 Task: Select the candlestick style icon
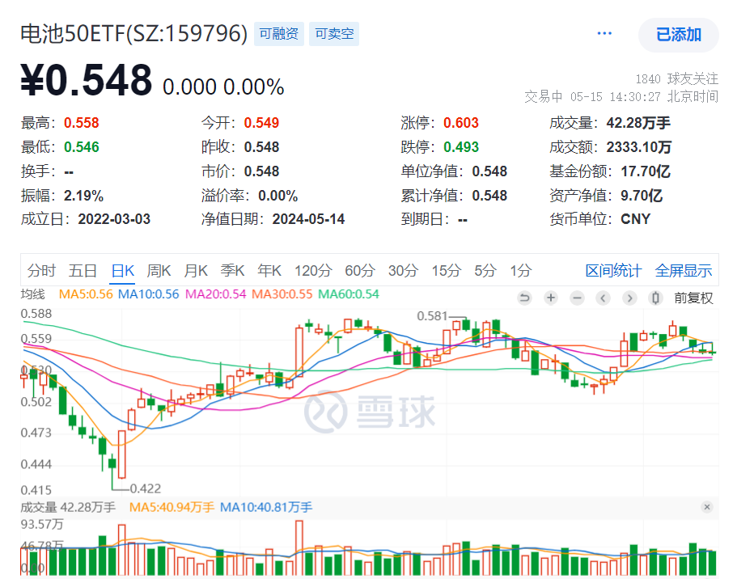655,298
